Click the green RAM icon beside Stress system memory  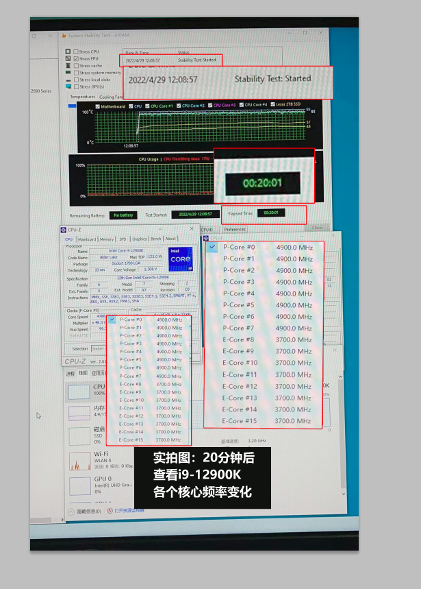pos(68,73)
